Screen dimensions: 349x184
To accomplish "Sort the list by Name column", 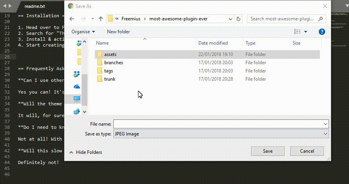I will [x=102, y=43].
